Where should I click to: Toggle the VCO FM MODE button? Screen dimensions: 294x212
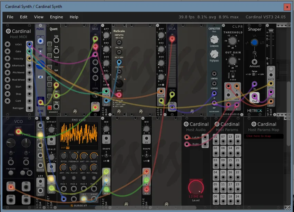click(x=11, y=173)
